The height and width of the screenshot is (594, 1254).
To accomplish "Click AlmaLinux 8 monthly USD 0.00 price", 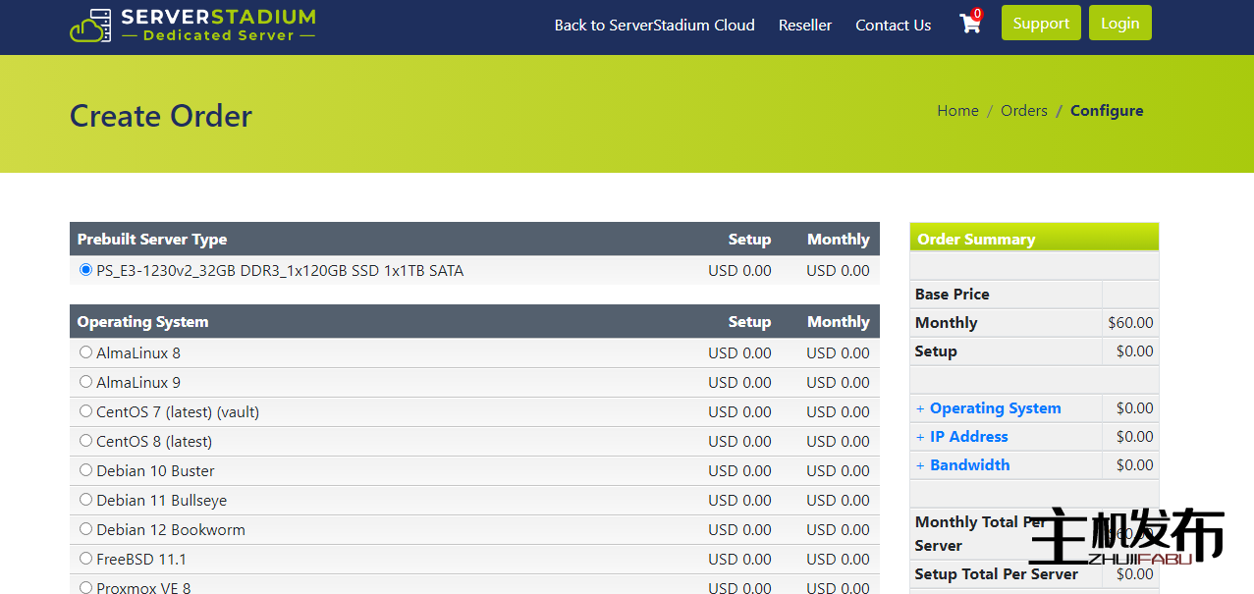I will tap(838, 353).
